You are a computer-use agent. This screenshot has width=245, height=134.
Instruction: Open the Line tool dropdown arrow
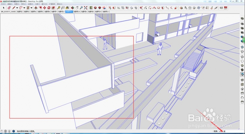pyautogui.click(x=17, y=8)
